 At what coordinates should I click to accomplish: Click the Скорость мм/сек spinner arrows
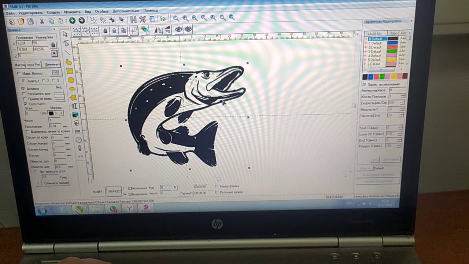tap(403, 103)
